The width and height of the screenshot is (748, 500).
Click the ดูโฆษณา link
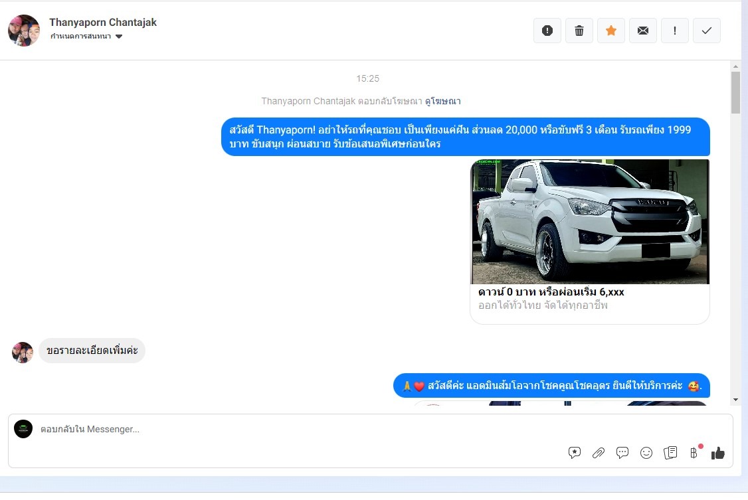(x=443, y=101)
